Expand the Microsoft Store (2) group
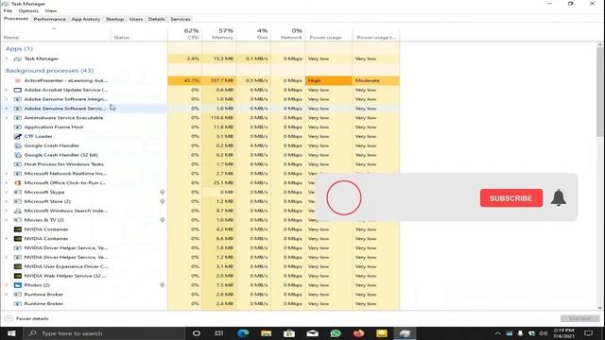 pyautogui.click(x=7, y=201)
